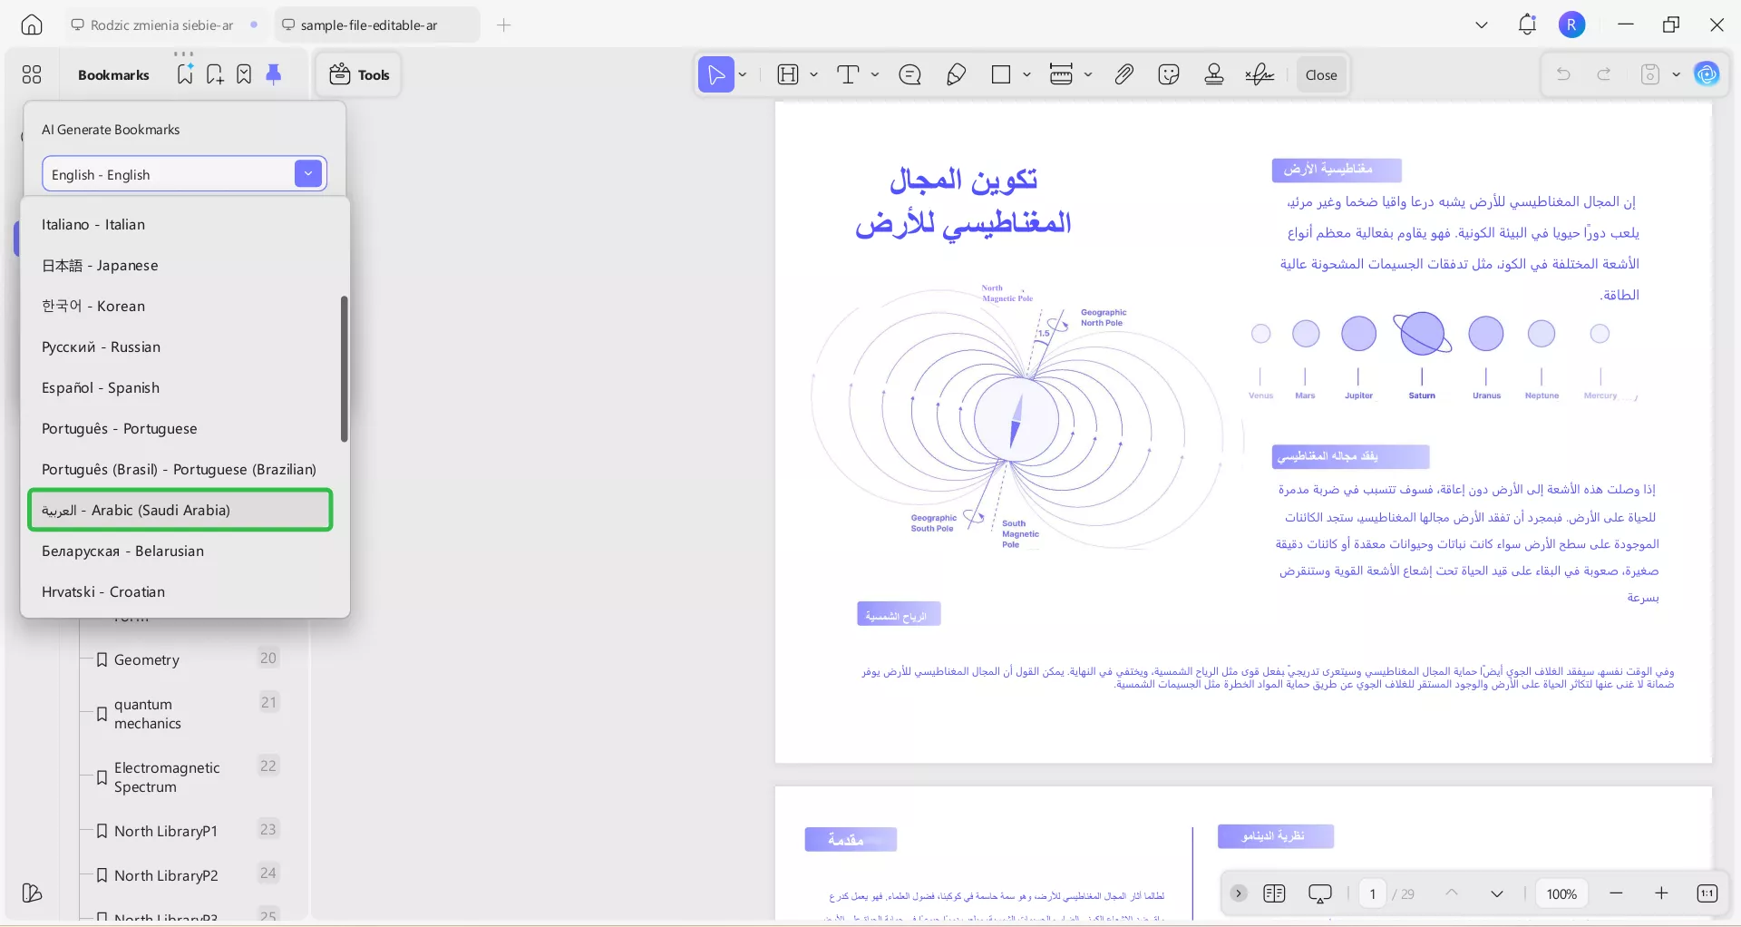Screen dimensions: 1741x927
Task: Select the Arabic (Saudi Arabia) language option
Action: pyautogui.click(x=180, y=510)
